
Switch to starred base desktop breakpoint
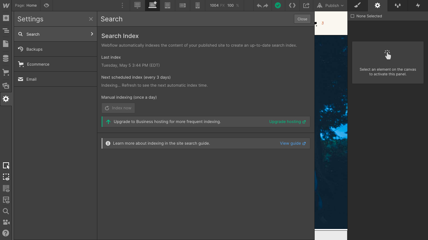(152, 5)
